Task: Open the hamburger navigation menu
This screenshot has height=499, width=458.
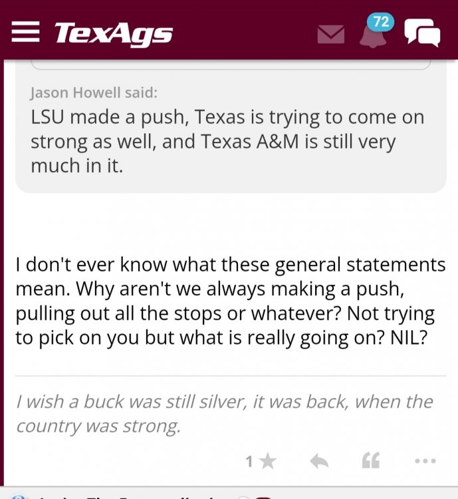Action: [25, 32]
